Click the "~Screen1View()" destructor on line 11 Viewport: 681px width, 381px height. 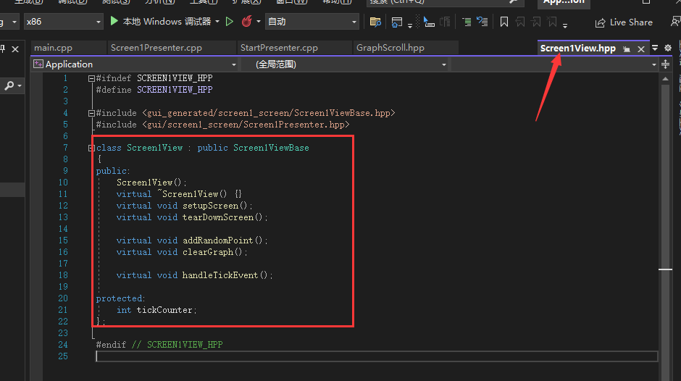(192, 193)
